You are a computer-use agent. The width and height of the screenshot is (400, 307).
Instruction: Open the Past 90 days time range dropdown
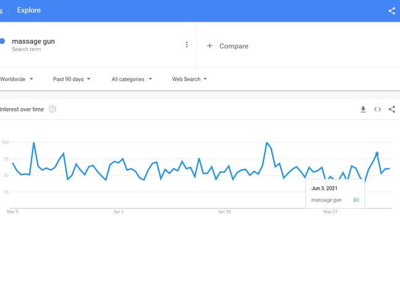71,79
